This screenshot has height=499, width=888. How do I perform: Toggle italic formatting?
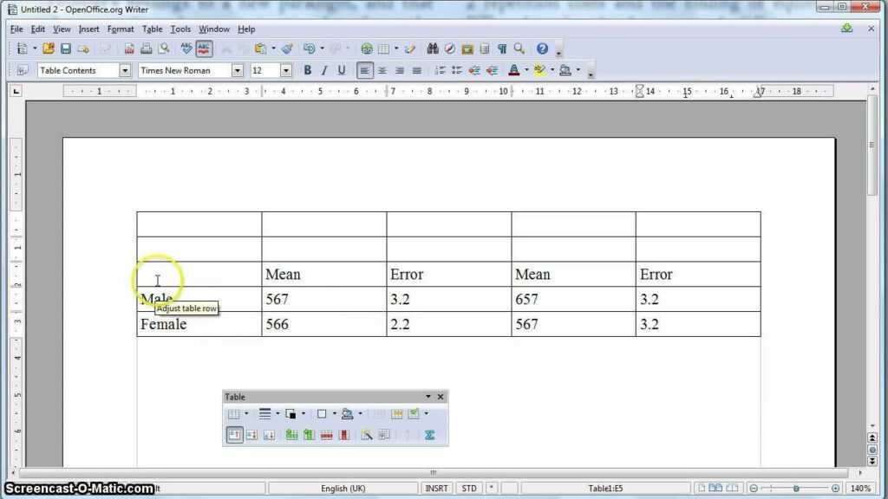click(323, 70)
